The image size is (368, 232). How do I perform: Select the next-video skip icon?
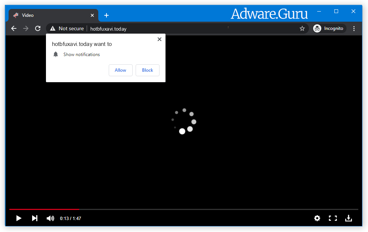[x=34, y=218]
